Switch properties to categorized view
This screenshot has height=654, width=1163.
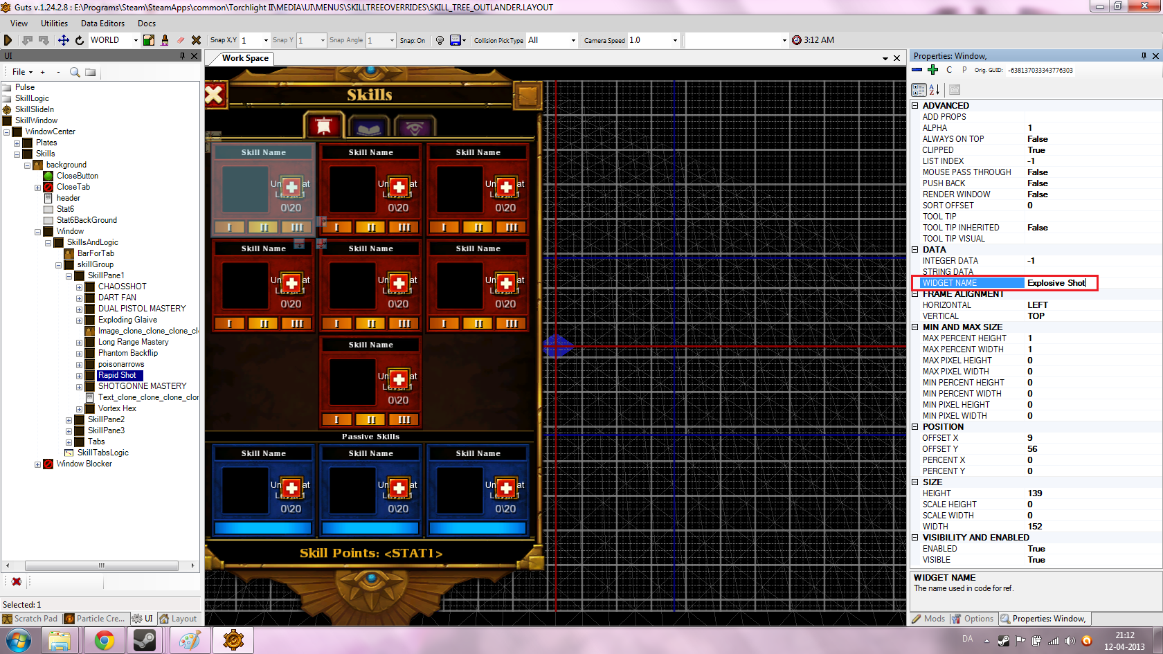pos(919,90)
